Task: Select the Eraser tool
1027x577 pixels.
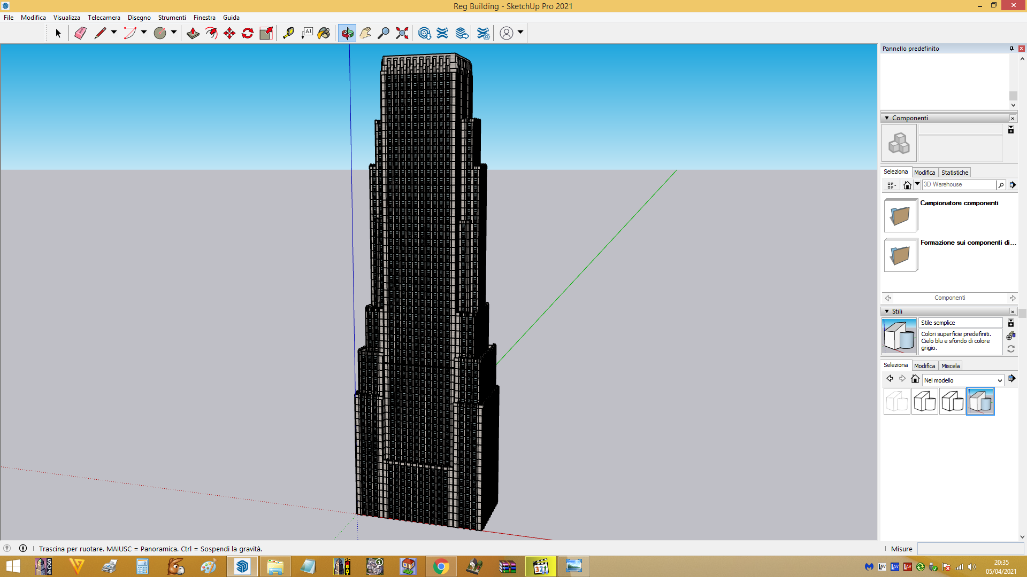Action: 80,33
